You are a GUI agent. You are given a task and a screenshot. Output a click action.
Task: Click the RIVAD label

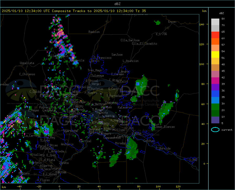(x=108, y=129)
